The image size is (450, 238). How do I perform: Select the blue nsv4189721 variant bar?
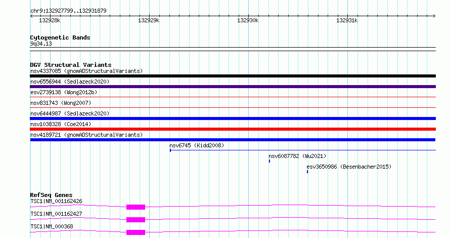coord(233,140)
